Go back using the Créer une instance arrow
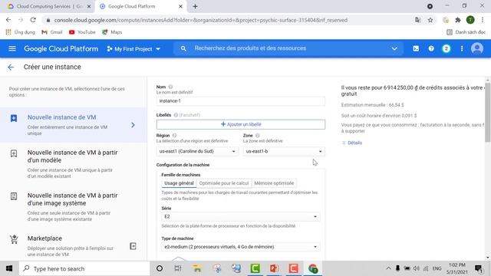 [11, 67]
